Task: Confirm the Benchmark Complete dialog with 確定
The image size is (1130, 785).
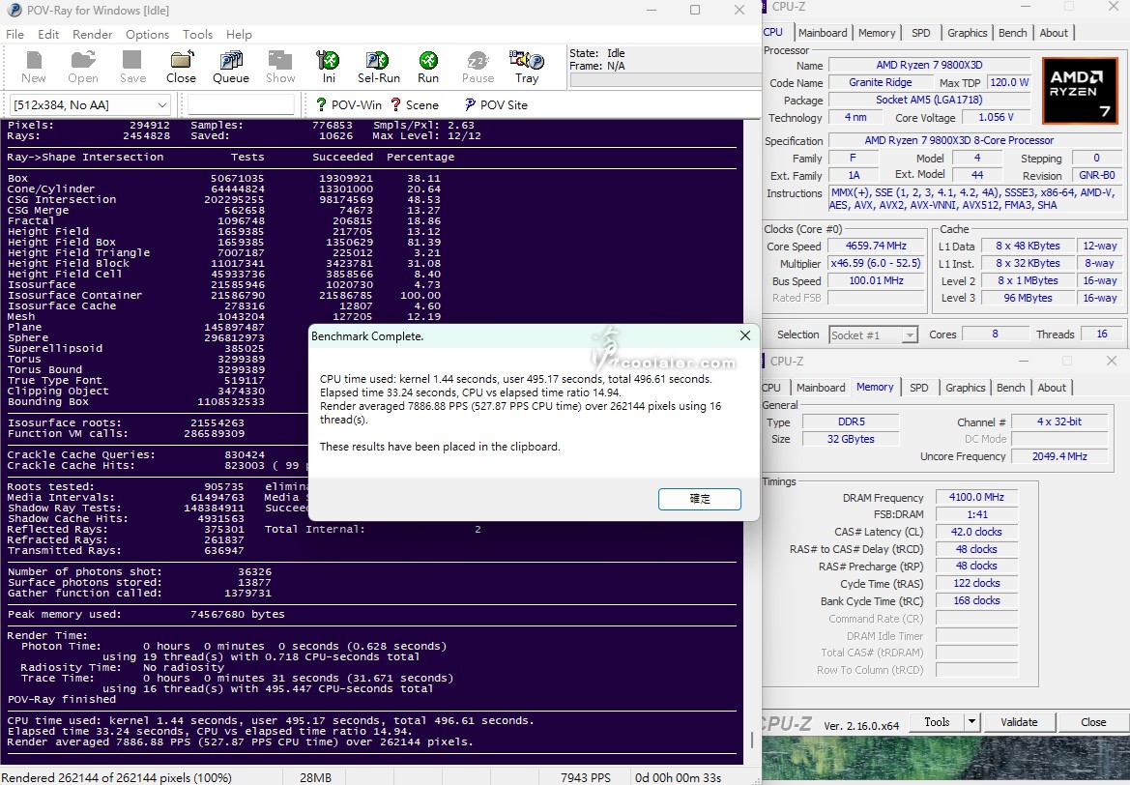Action: (699, 499)
